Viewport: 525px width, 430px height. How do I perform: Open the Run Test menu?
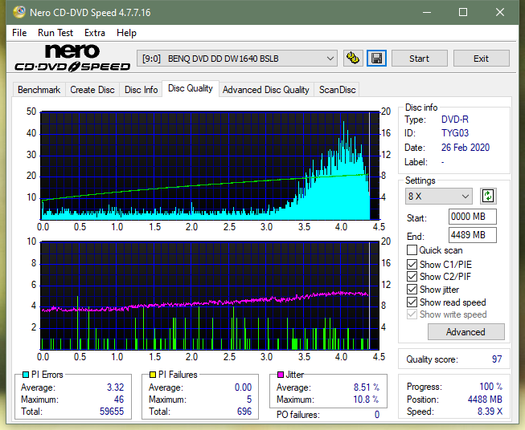(55, 33)
